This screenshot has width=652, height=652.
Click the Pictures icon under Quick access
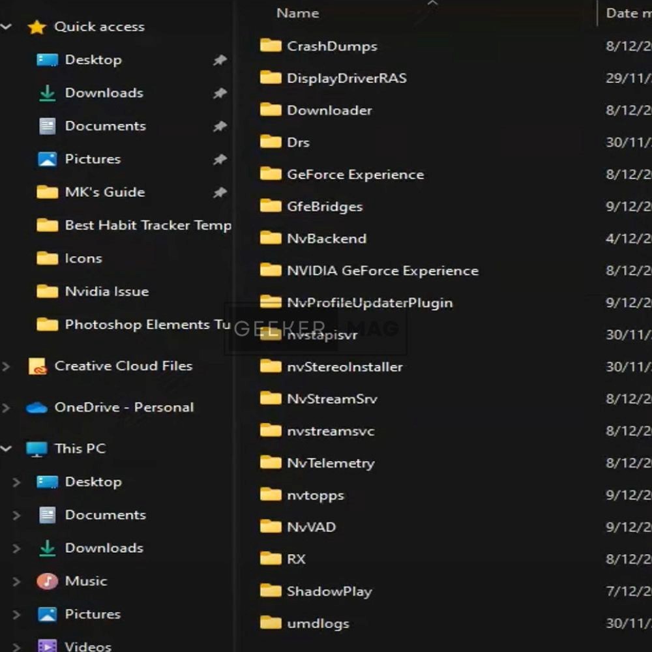tap(47, 159)
